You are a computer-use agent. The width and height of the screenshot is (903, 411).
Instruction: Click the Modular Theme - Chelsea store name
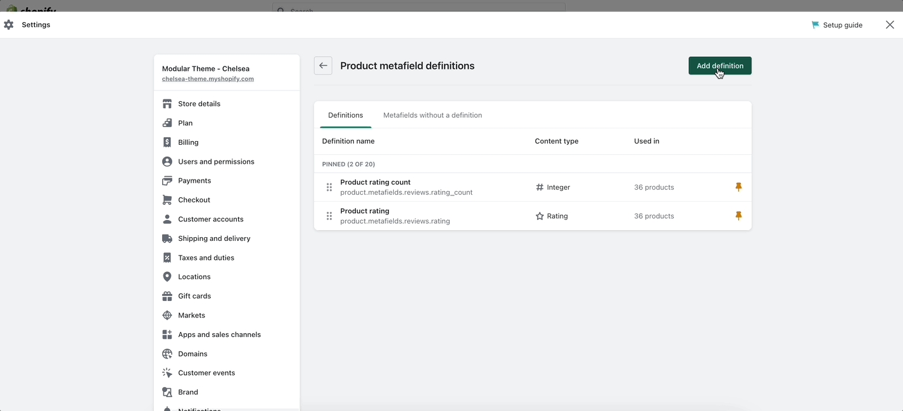(206, 68)
